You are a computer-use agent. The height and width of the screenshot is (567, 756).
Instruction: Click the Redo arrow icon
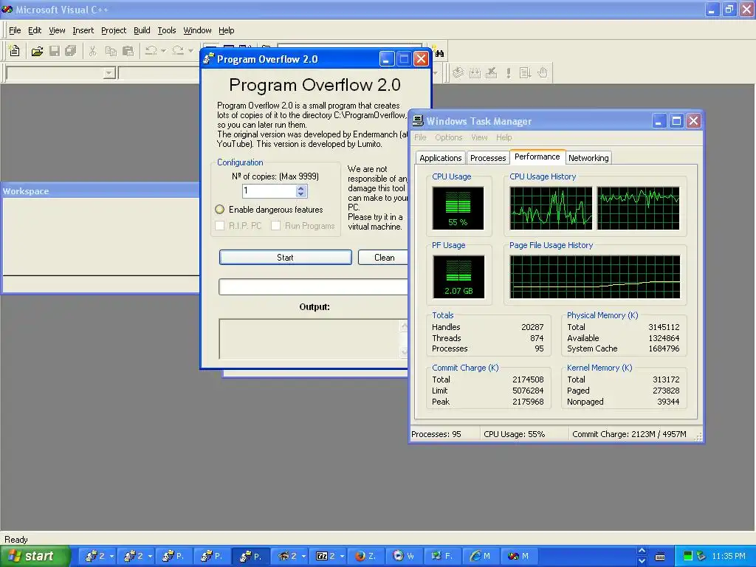point(178,51)
